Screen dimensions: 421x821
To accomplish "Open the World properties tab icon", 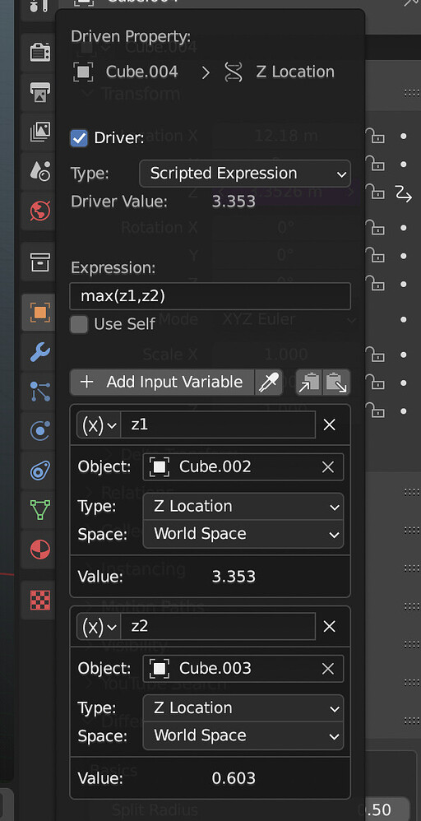I will (39, 211).
